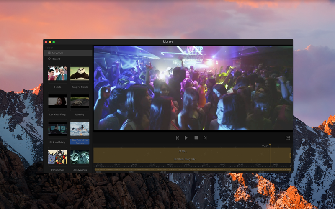The image size is (335, 209).
Task: Click the clock icon next to Recent
Action: point(49,59)
